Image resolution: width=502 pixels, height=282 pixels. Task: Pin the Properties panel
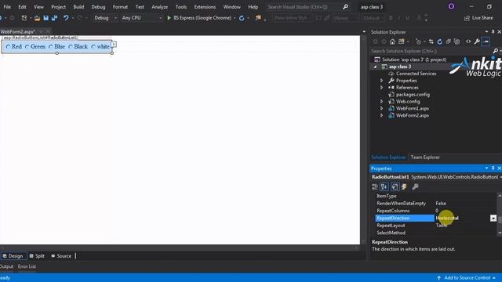(493, 168)
